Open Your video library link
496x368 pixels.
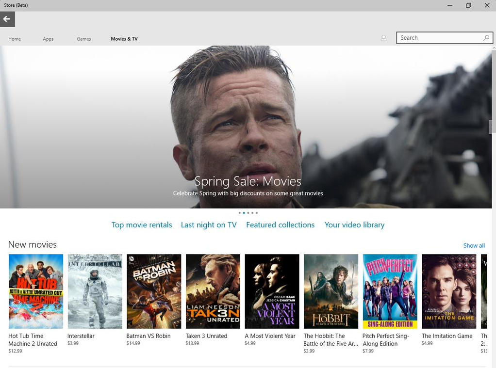[355, 225]
